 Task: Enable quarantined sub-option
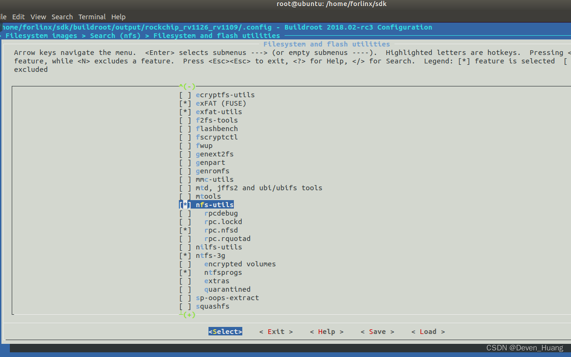pyautogui.click(x=185, y=289)
